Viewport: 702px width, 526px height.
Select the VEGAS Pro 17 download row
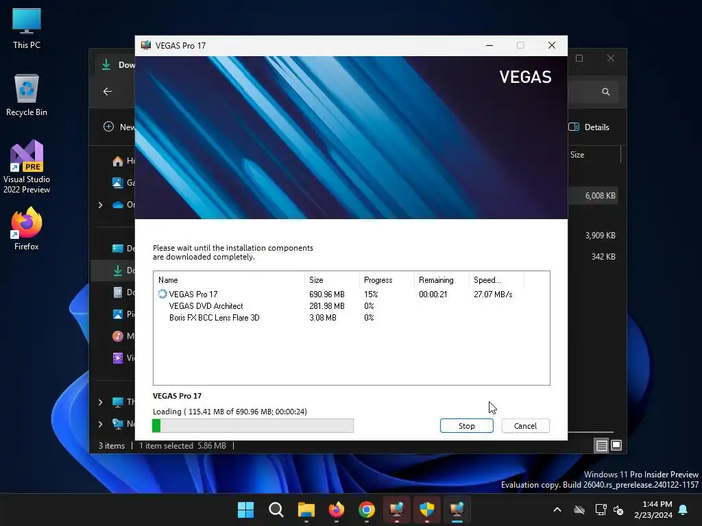click(x=352, y=295)
